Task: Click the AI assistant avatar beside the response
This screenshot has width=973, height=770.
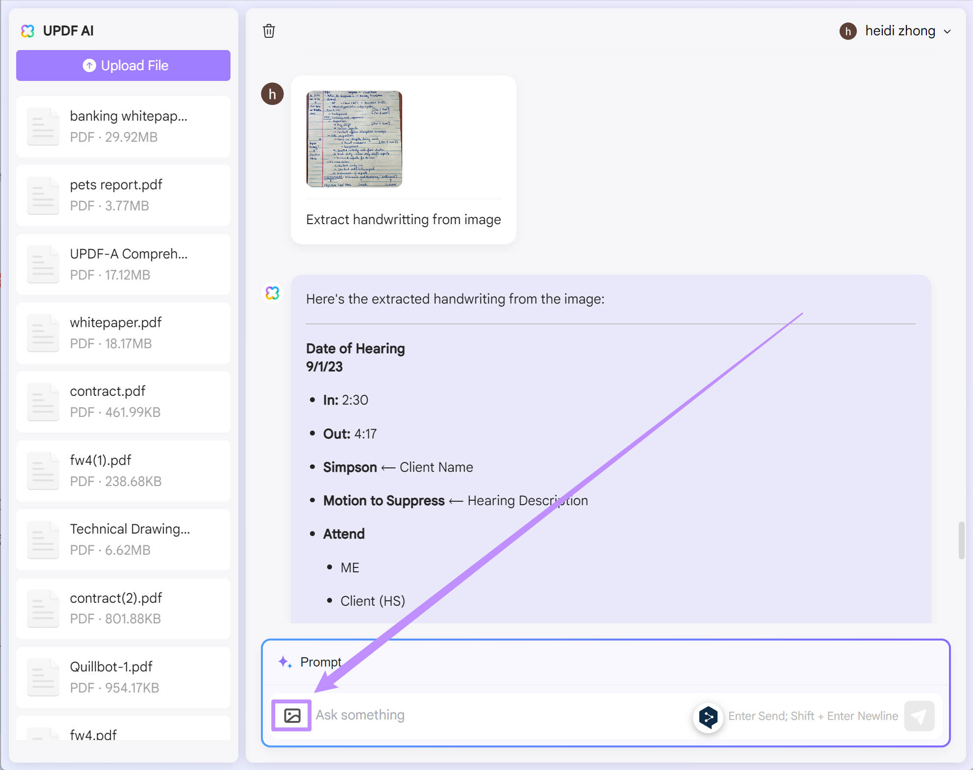Action: click(272, 293)
